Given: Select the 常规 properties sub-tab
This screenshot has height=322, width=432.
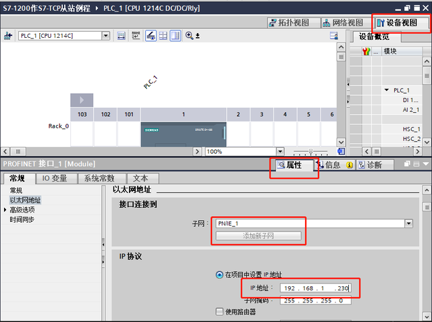Looking at the screenshot, I should point(19,178).
